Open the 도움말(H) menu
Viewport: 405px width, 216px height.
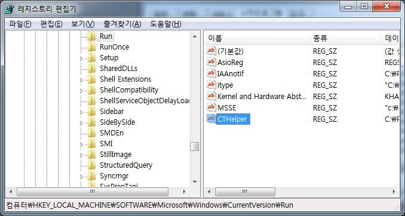(165, 24)
